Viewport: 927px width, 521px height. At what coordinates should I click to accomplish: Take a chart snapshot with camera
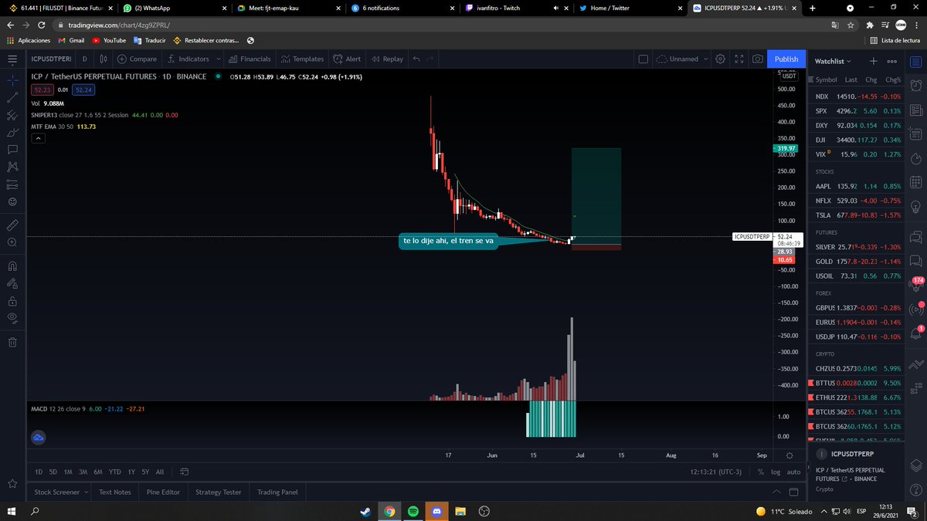click(x=758, y=59)
